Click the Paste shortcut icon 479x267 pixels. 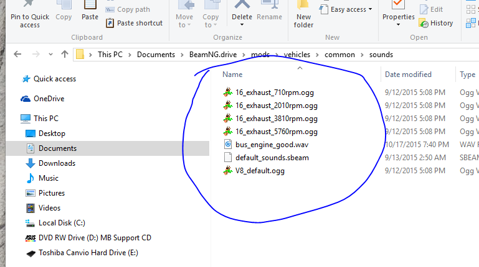(x=110, y=23)
